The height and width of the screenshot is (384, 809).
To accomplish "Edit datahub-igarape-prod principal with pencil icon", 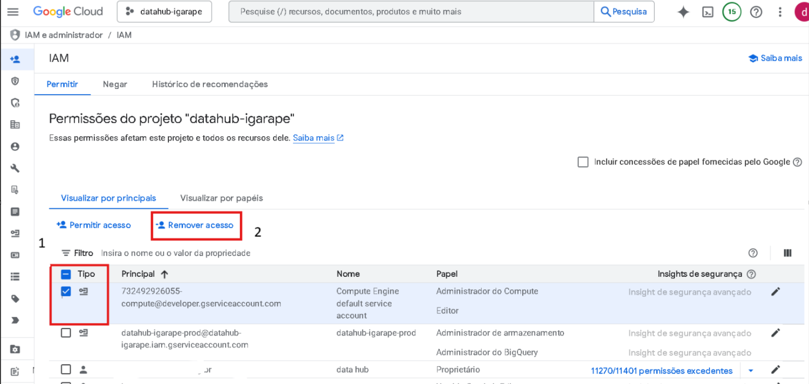I will [776, 333].
